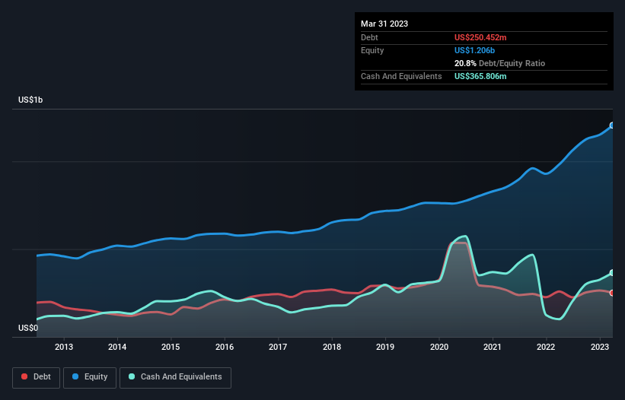Click the Equity row label in tooltip
Viewport: 625px width, 400px height.
tap(372, 50)
